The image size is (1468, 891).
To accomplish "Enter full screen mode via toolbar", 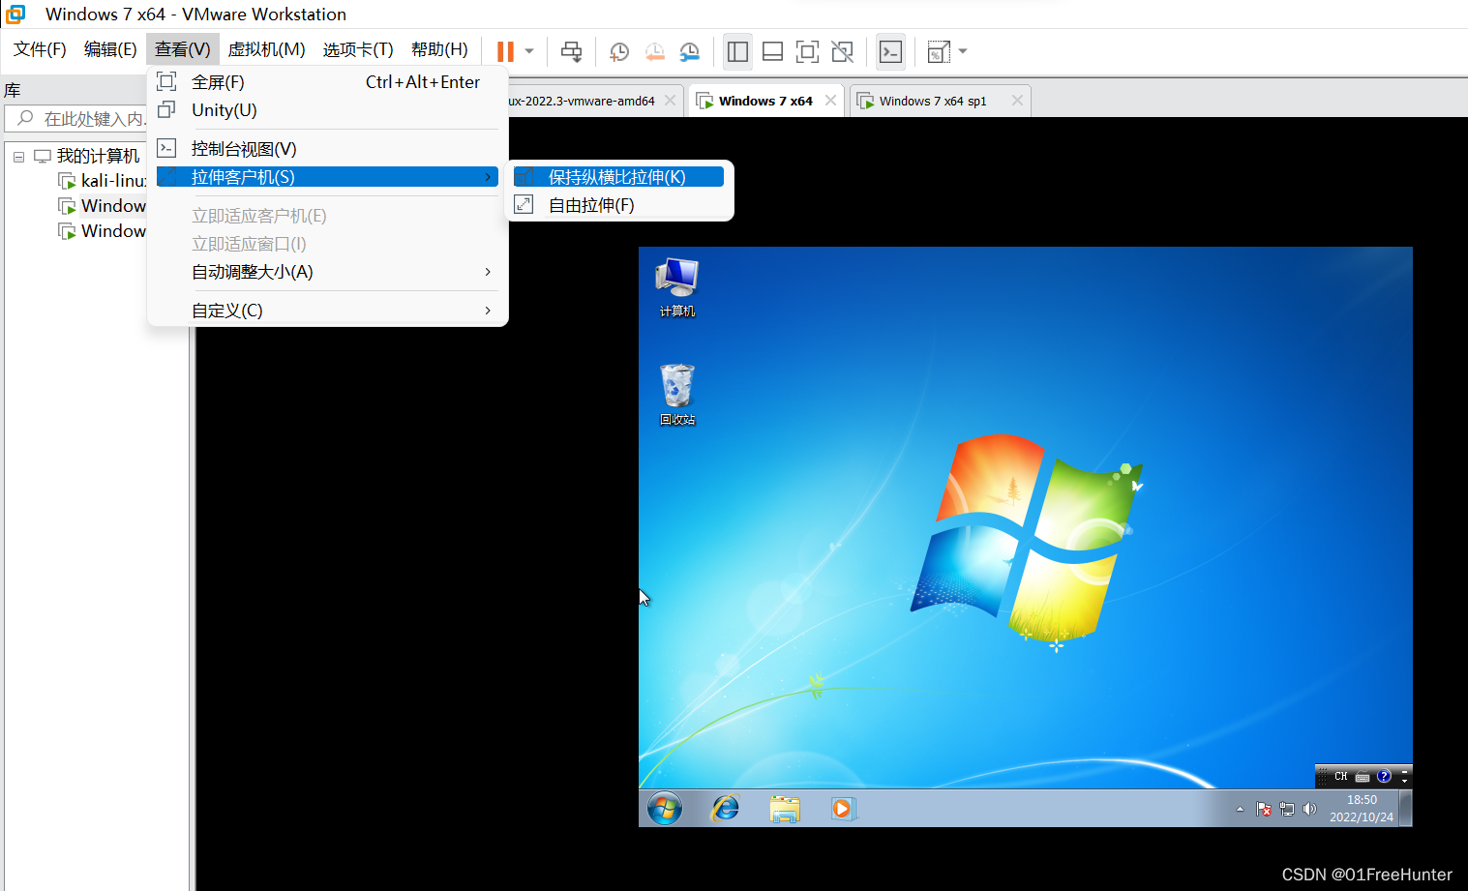I will pyautogui.click(x=807, y=50).
